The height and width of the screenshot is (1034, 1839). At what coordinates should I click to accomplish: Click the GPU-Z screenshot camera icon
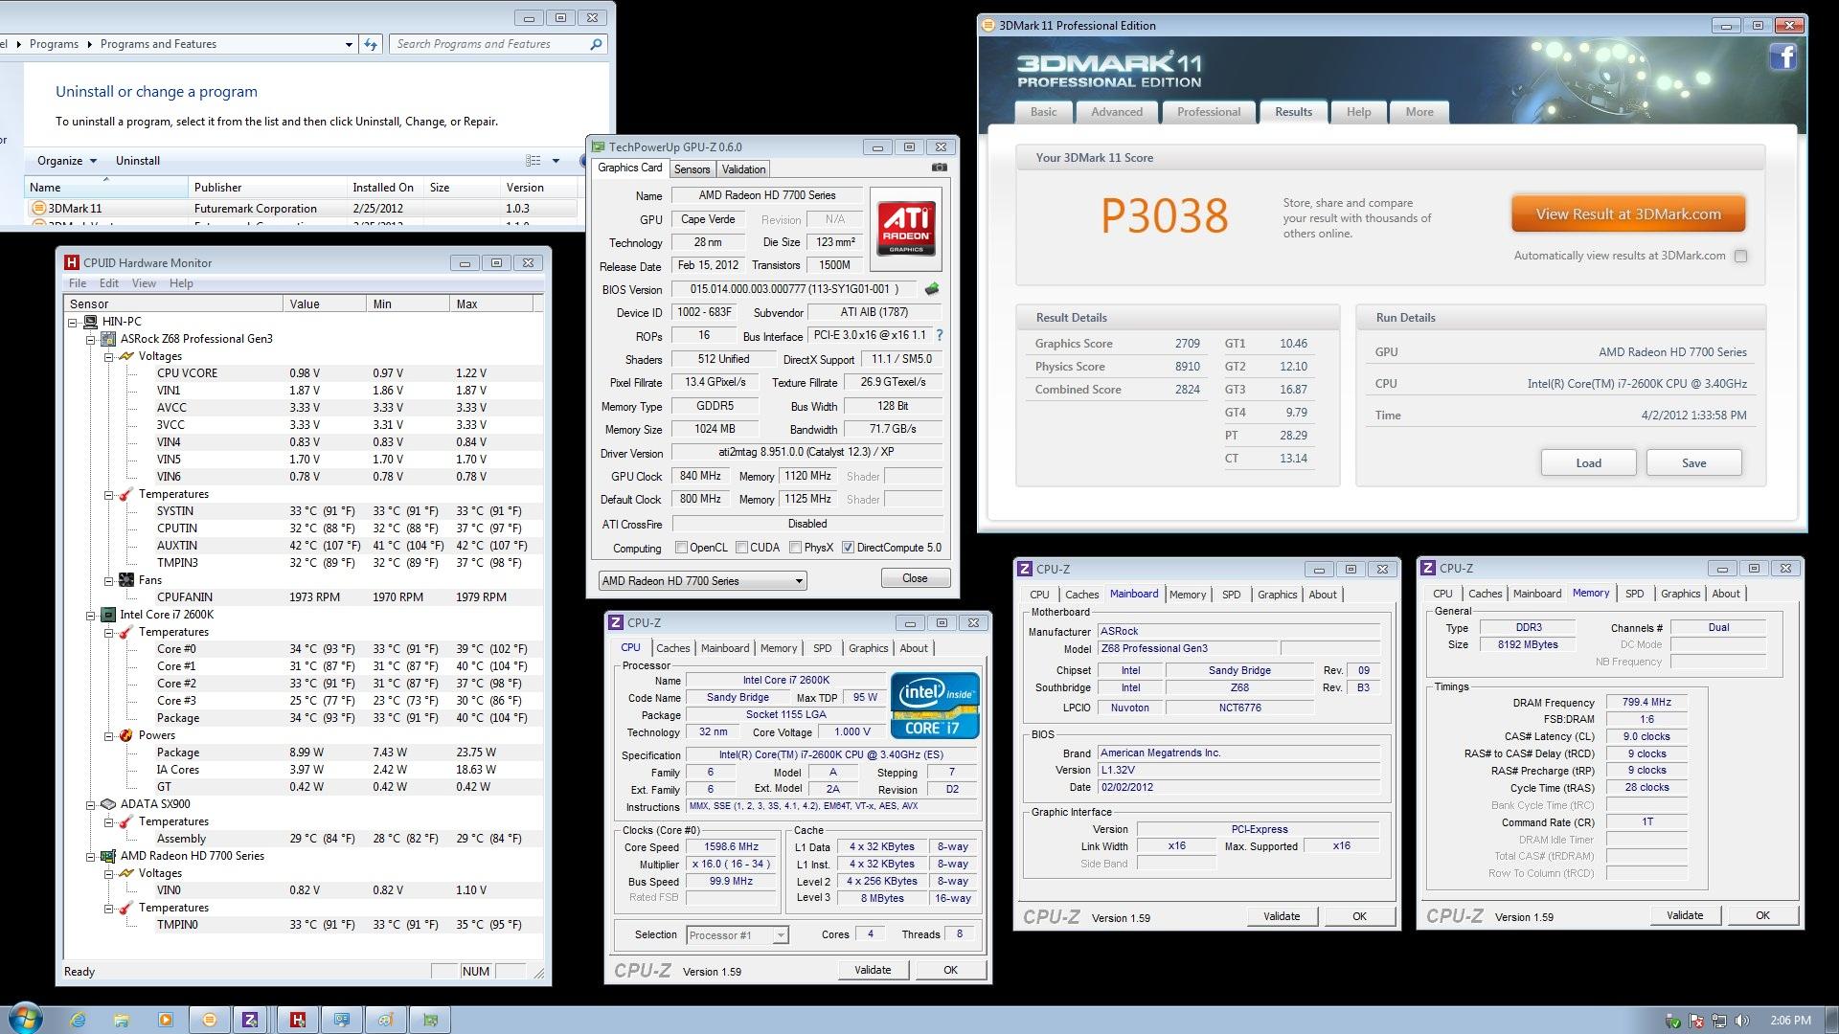(x=940, y=168)
